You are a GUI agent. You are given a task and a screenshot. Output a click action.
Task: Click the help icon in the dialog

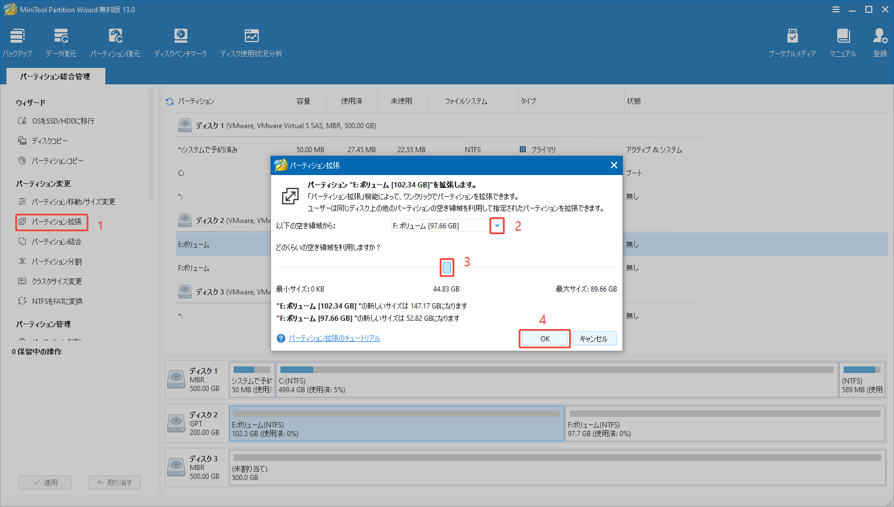[281, 338]
